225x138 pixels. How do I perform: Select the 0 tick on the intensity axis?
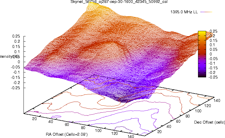(19, 62)
